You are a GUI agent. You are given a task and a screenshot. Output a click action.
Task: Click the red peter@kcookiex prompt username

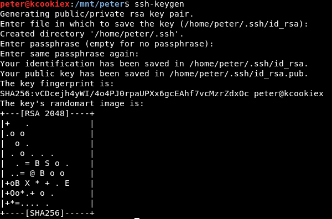(x=35, y=4)
